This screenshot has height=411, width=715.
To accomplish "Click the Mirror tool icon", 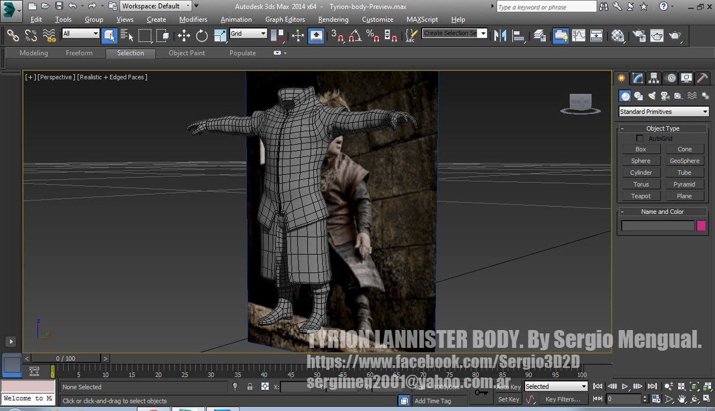I will [500, 36].
